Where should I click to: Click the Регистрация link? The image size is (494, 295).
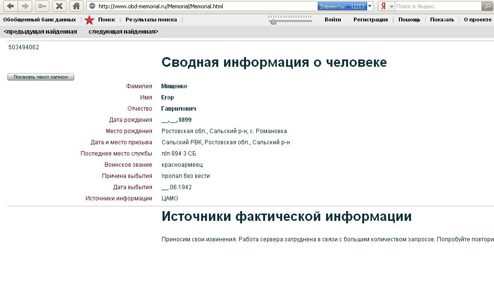(370, 20)
